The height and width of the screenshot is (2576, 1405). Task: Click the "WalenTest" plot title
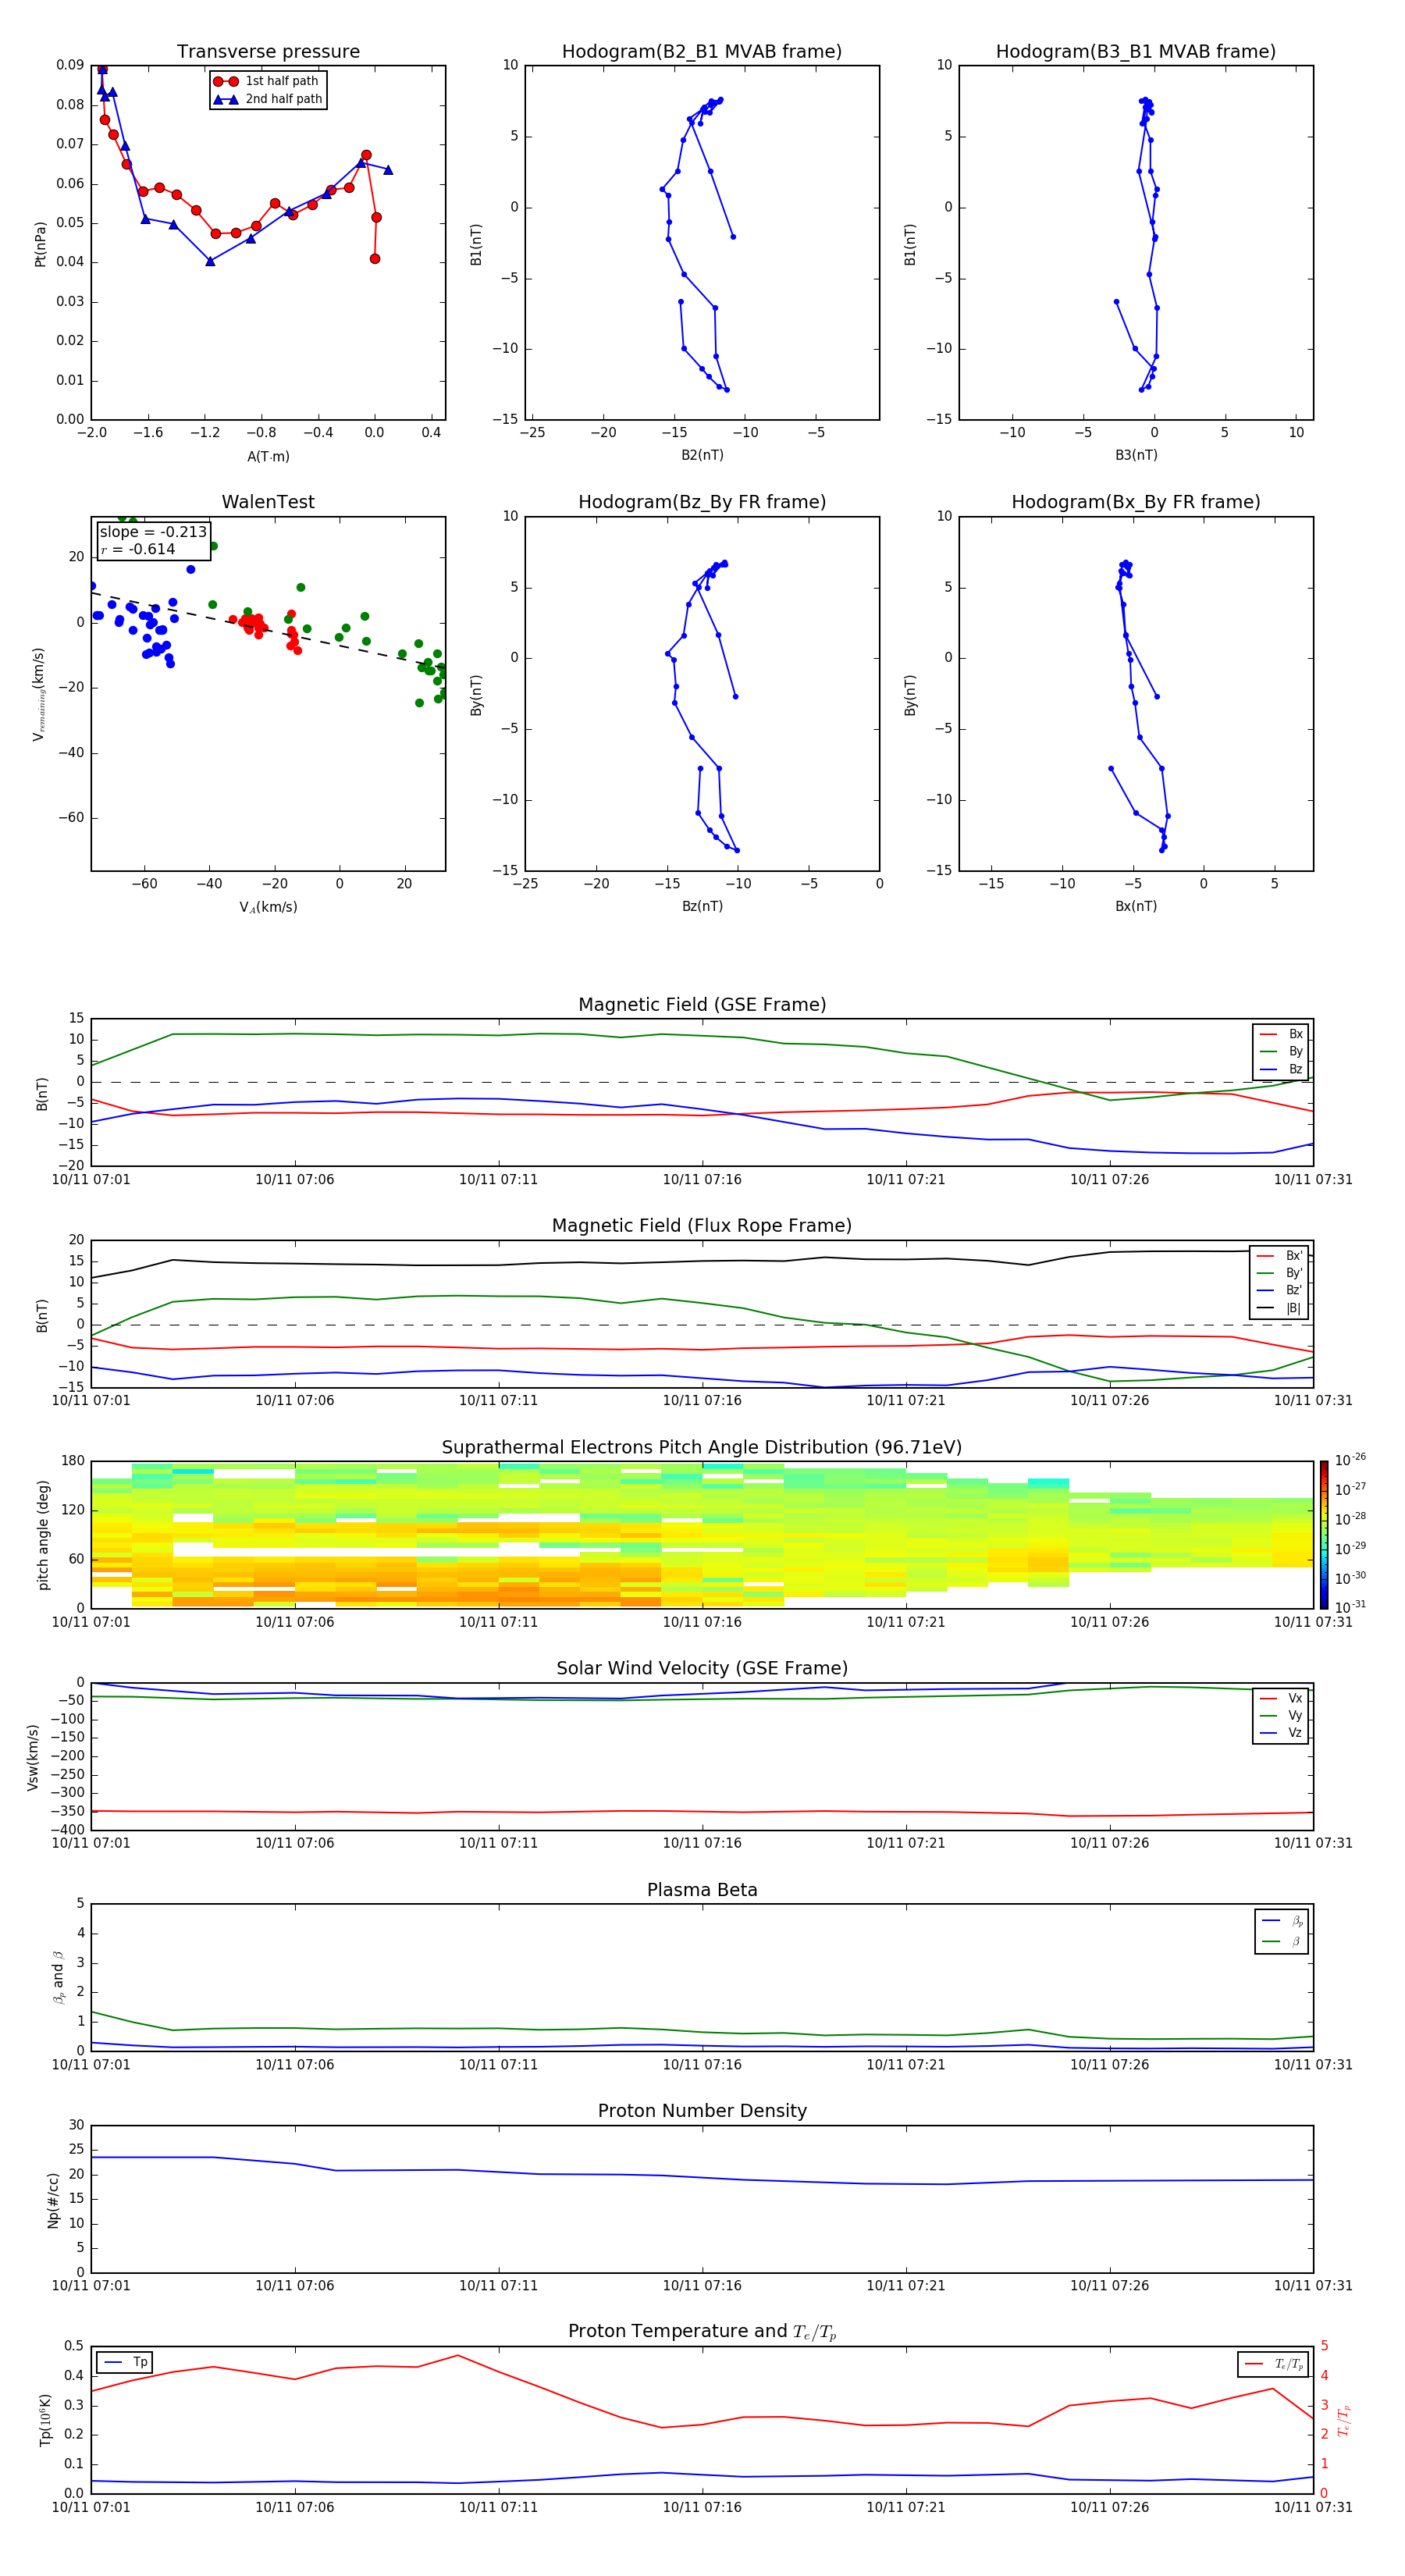(268, 502)
